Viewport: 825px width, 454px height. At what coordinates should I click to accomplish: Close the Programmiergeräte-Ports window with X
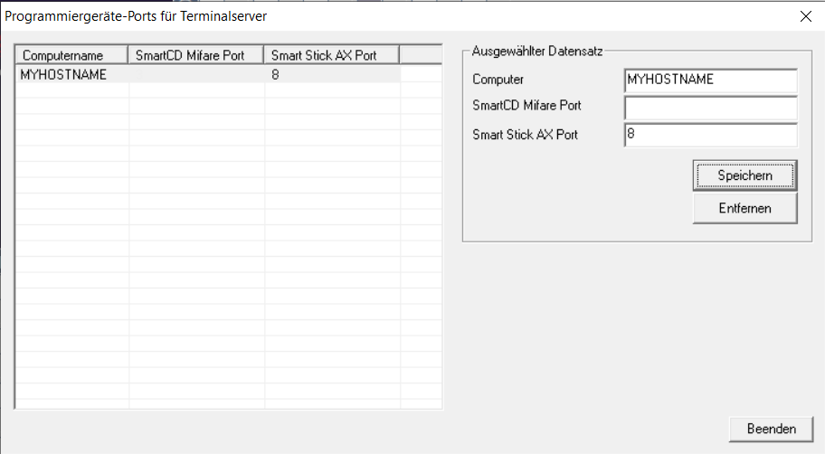point(806,15)
